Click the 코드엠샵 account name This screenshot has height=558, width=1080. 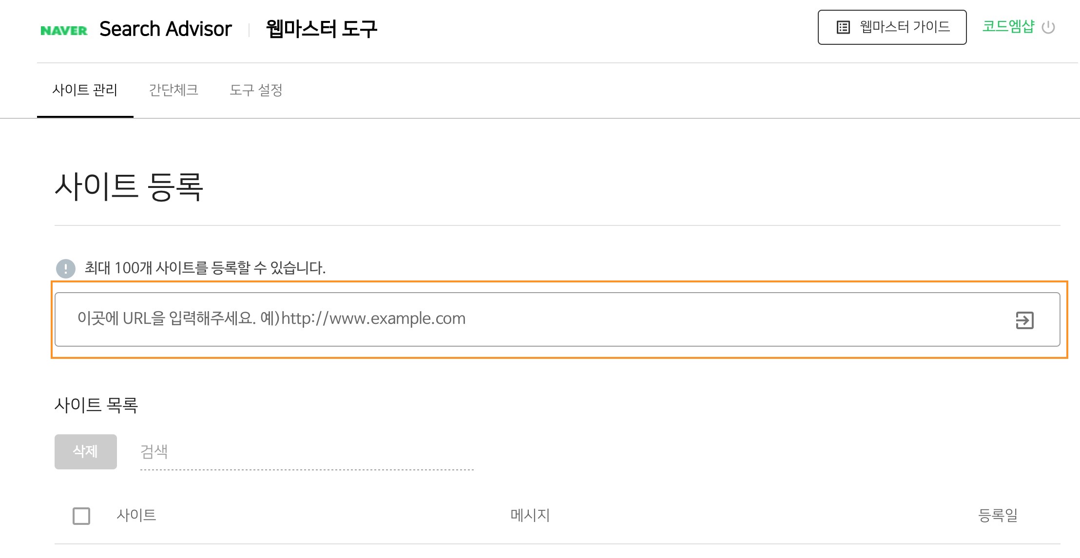click(1008, 27)
